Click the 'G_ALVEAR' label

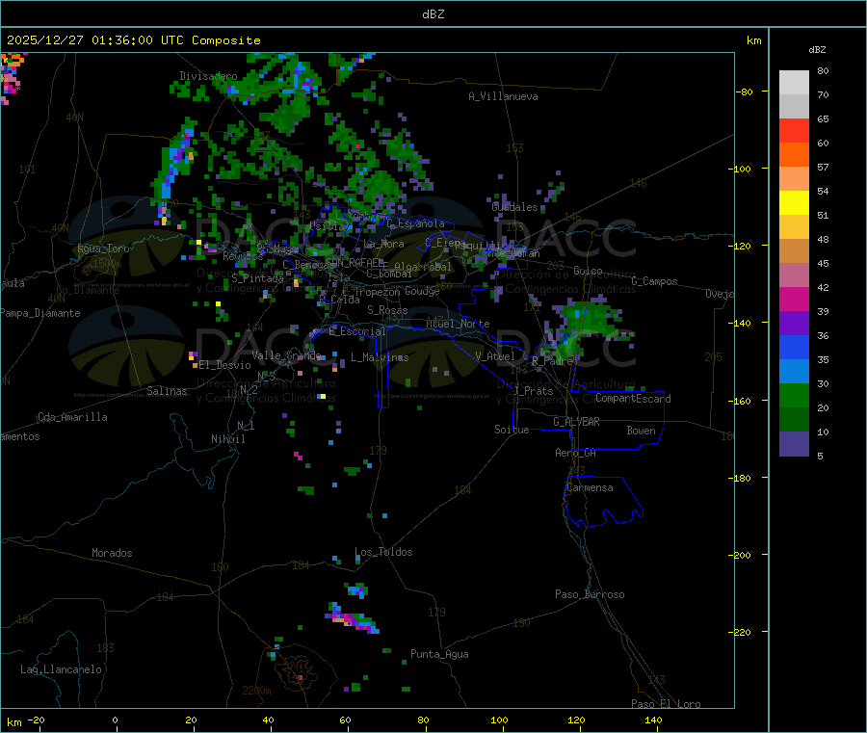tap(577, 422)
